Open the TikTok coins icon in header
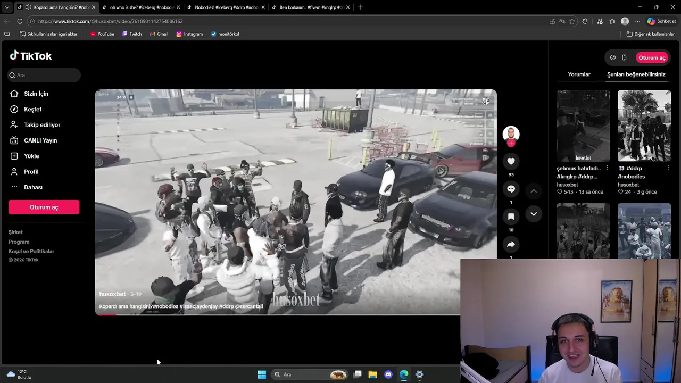 pos(612,57)
